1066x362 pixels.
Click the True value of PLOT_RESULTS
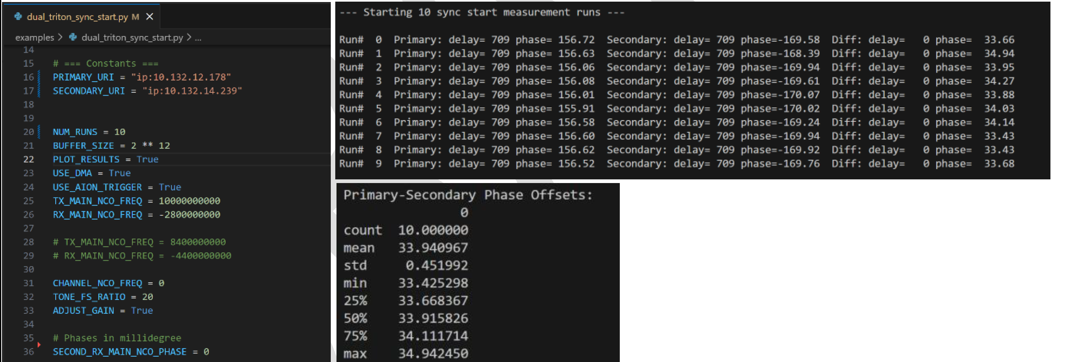click(147, 159)
